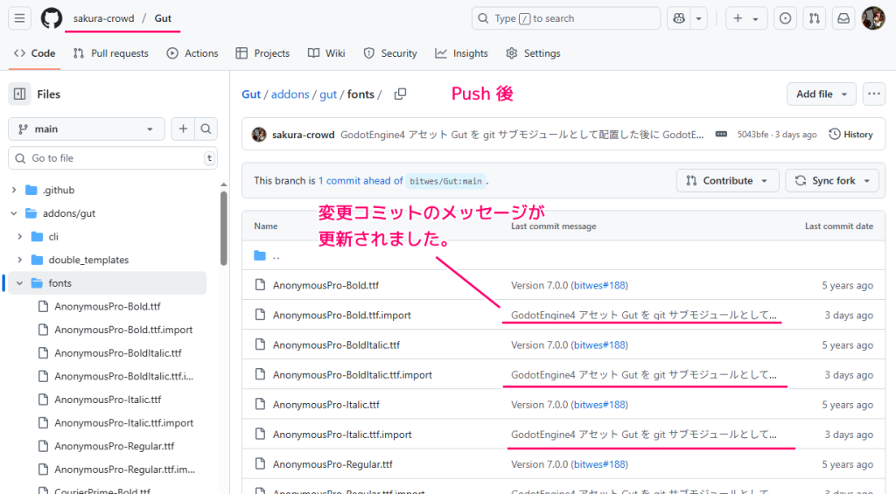Viewport: 896px width, 494px height.
Task: Click the search files magnifier icon
Action: pyautogui.click(x=206, y=129)
